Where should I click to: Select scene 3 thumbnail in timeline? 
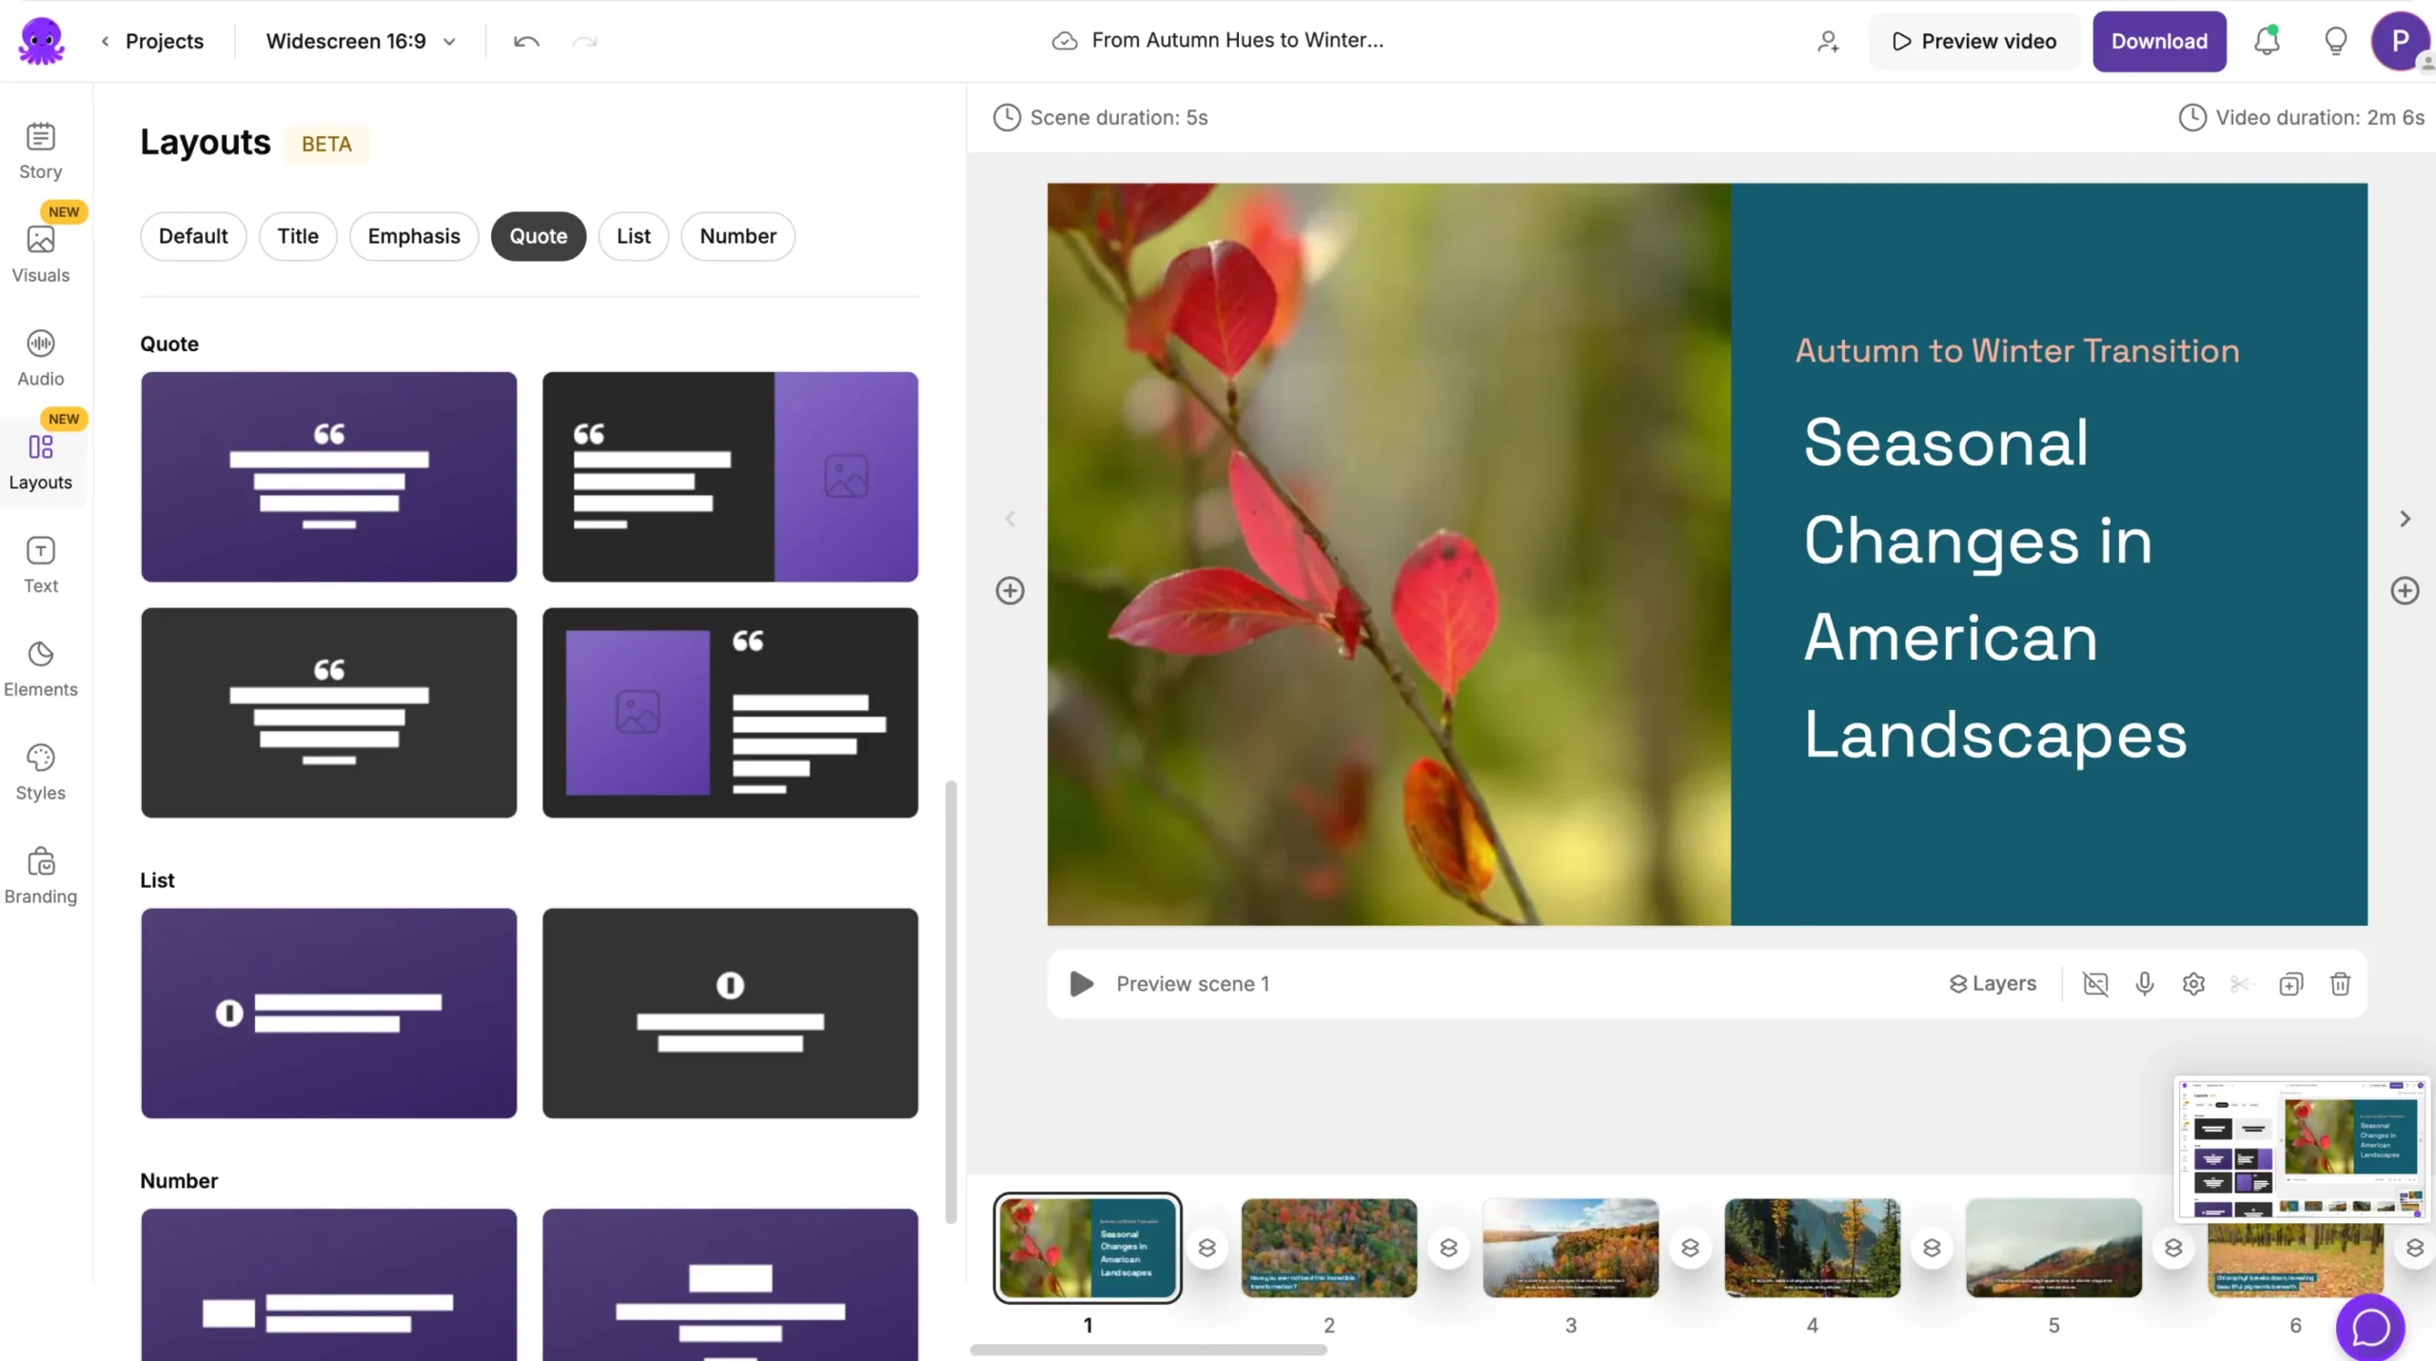pyautogui.click(x=1570, y=1248)
